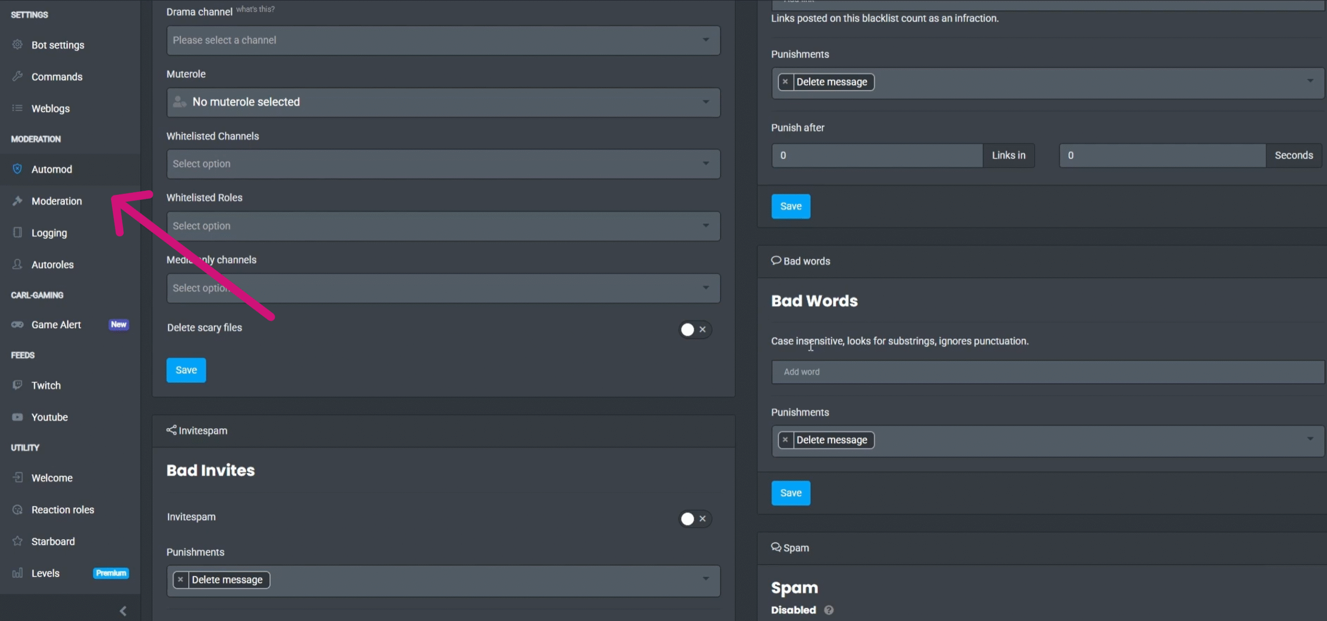
Task: Click the Bot settings gear icon
Action: click(17, 45)
